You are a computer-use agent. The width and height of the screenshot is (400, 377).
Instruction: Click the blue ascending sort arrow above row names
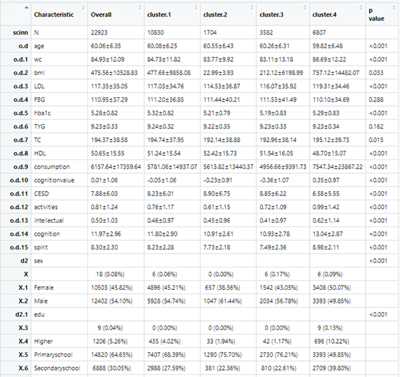point(26,8)
